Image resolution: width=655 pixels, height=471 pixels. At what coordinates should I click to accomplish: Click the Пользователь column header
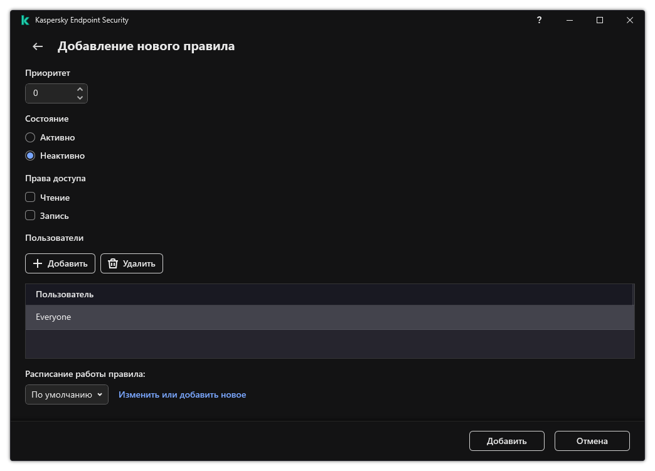[x=65, y=294]
